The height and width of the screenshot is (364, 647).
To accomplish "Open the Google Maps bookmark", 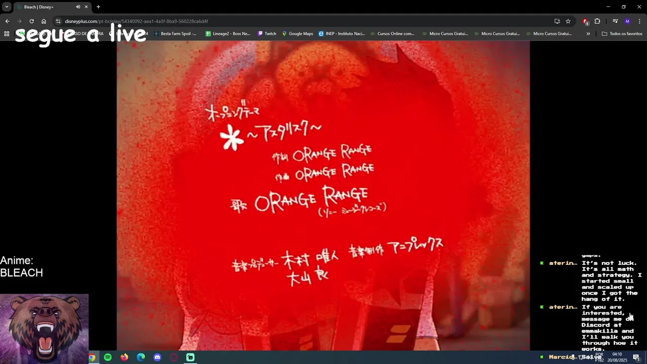I will click(x=297, y=34).
